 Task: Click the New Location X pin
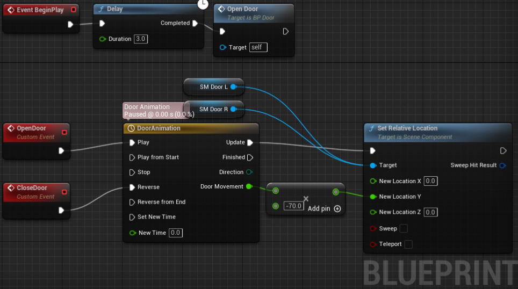point(373,181)
